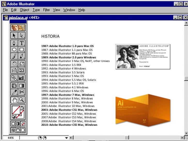Image resolution: width=188 pixels, height=141 pixels.
Task: Open the Edit menu
Action: tap(14, 10)
